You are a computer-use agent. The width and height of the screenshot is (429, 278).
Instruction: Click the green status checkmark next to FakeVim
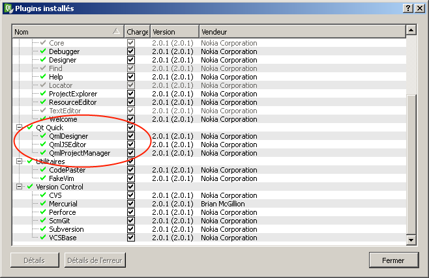pos(43,178)
